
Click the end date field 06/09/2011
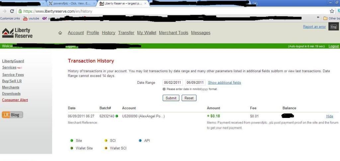195,82
